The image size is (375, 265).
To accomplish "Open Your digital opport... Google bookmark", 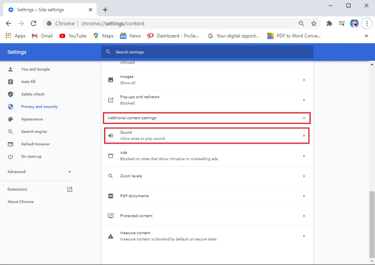I will pos(233,36).
